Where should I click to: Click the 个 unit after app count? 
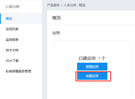(103, 58)
